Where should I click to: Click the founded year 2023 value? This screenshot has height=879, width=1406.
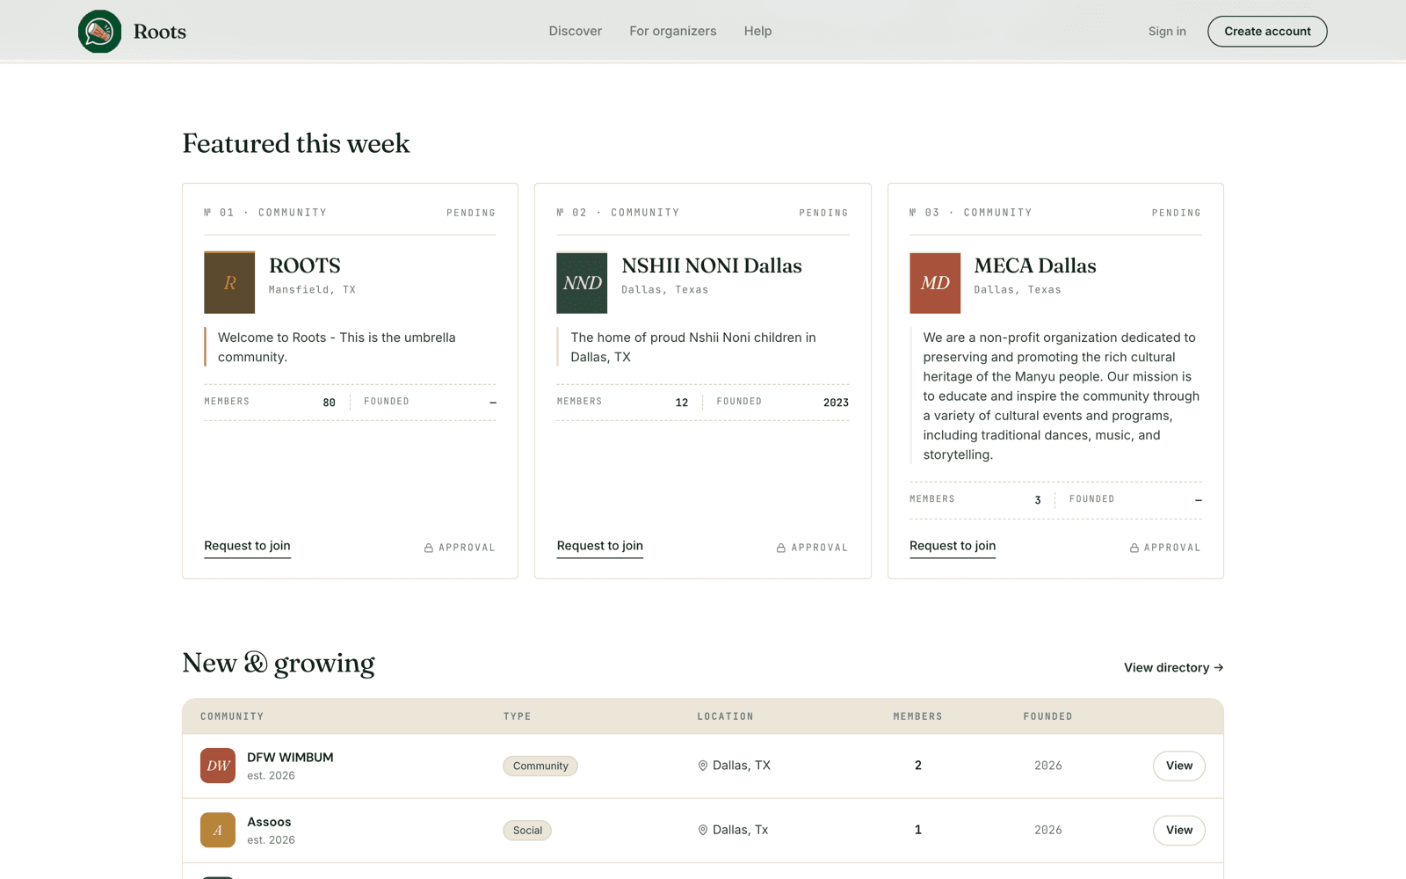coord(836,403)
